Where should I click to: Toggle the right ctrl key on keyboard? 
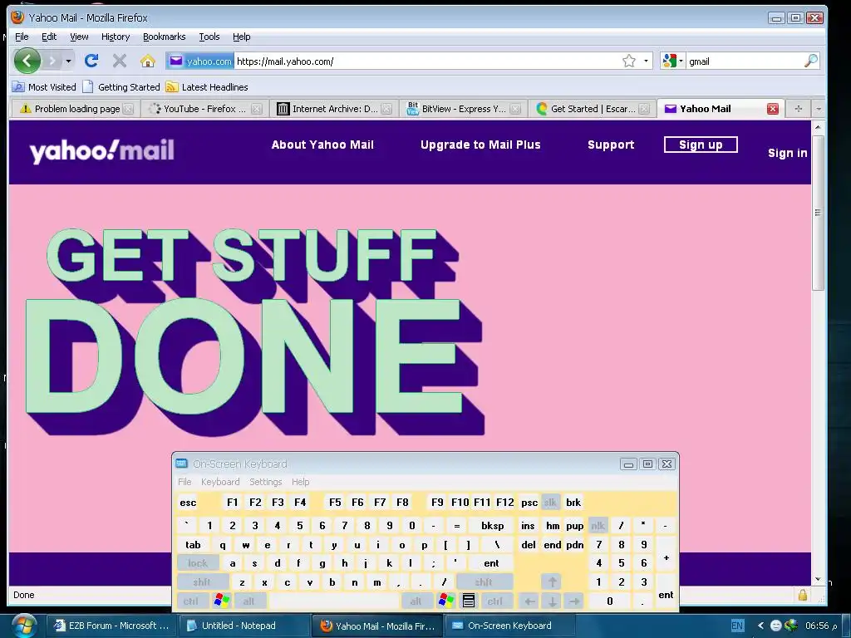coord(495,601)
